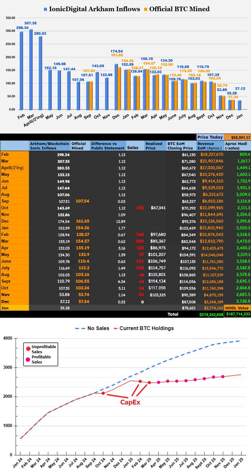
Task: Click the red data point at Oct 24
Action: (x=103, y=393)
